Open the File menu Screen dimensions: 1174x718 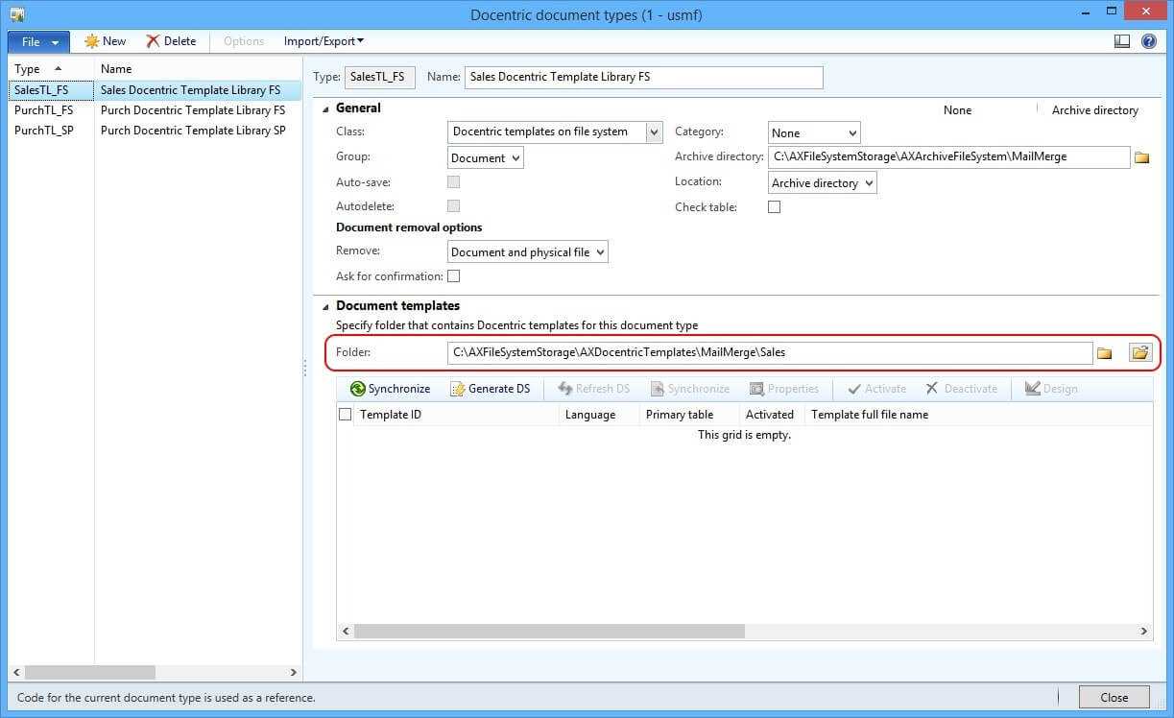[x=38, y=41]
